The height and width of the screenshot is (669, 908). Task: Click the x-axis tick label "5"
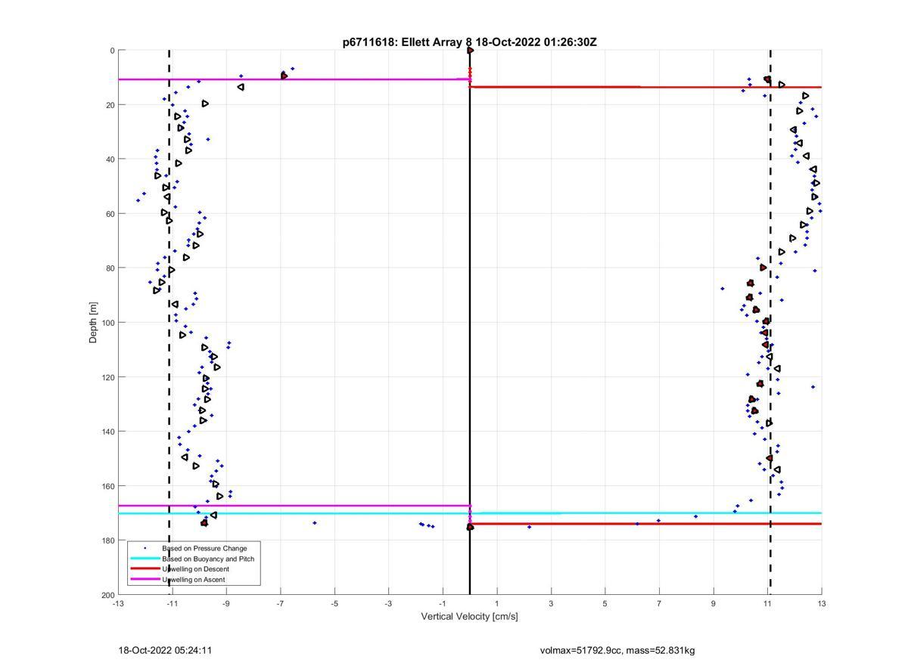(x=605, y=604)
